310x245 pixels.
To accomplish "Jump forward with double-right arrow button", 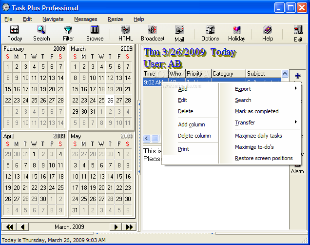I will (129, 227).
